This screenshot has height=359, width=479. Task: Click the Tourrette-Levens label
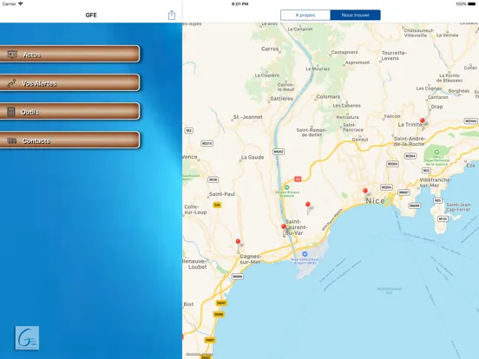(x=394, y=55)
